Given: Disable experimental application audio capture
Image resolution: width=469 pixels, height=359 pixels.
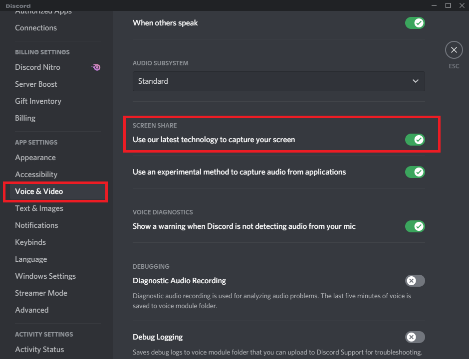Looking at the screenshot, I should 415,172.
